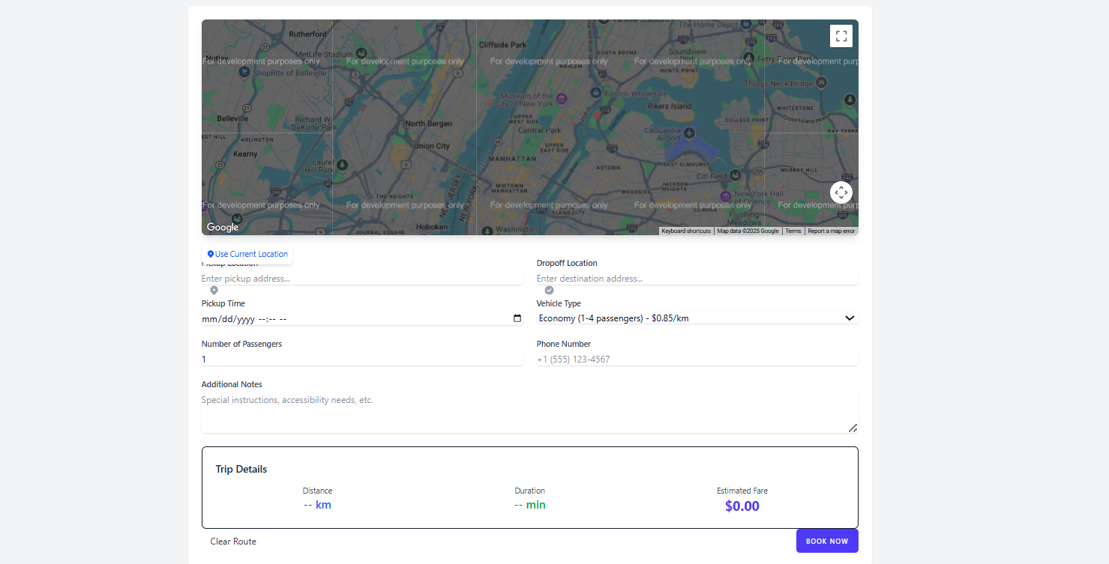Screen dimensions: 1109x564
Task: Open map Keyboard shortcuts
Action: 686,231
